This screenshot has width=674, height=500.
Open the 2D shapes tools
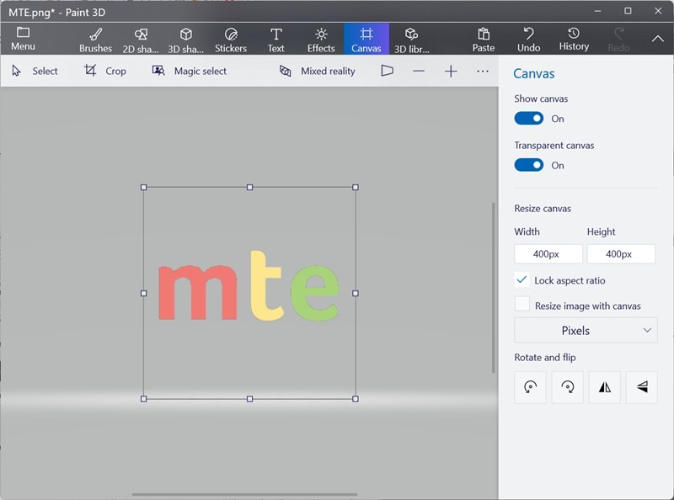(x=140, y=38)
